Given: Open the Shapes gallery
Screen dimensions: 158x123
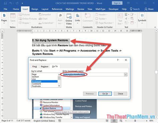Looking at the screenshot, I should point(25,23).
